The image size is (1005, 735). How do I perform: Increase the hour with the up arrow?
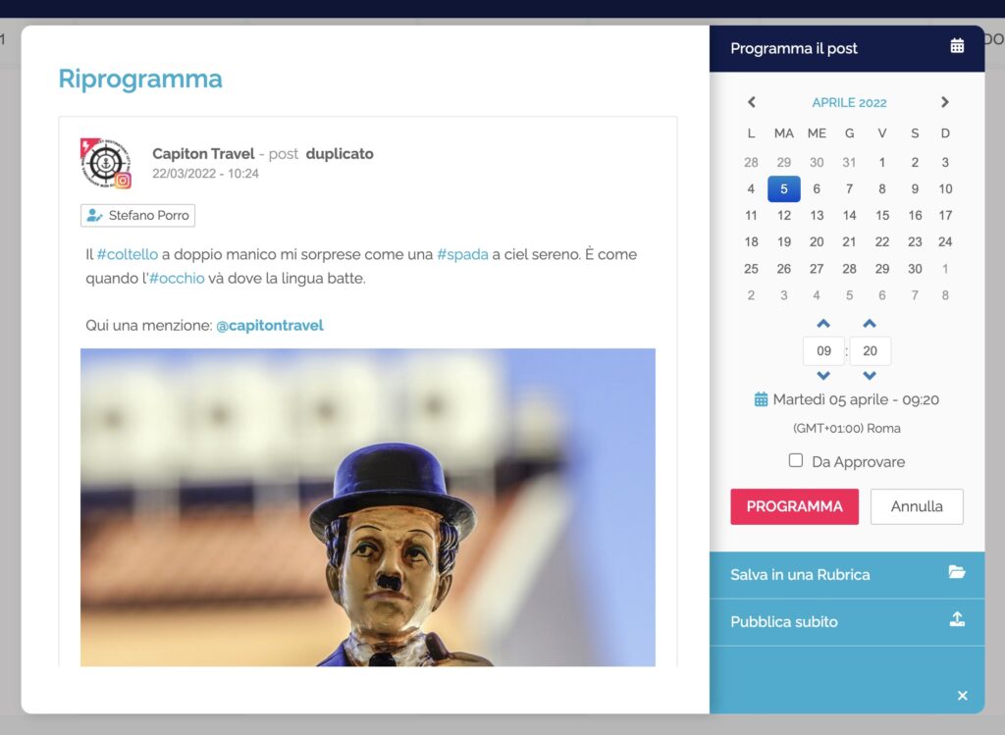click(823, 324)
